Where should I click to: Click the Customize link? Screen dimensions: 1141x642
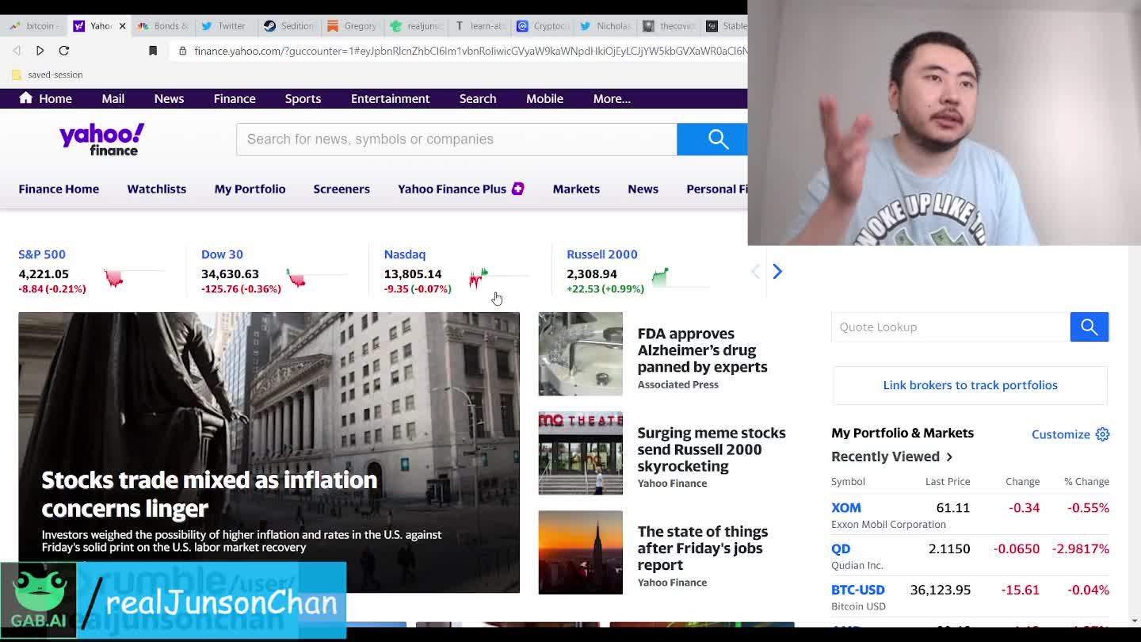point(1060,434)
